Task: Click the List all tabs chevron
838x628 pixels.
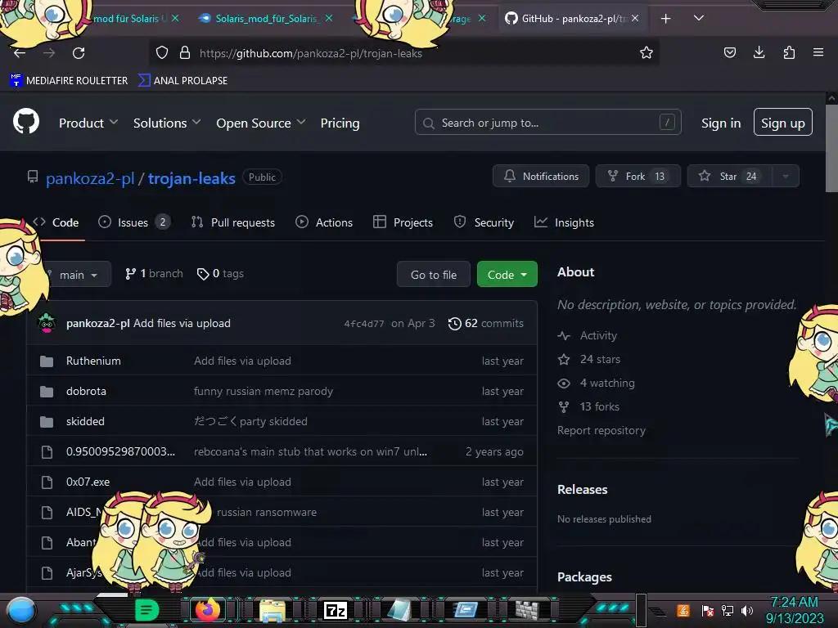Action: (x=699, y=18)
